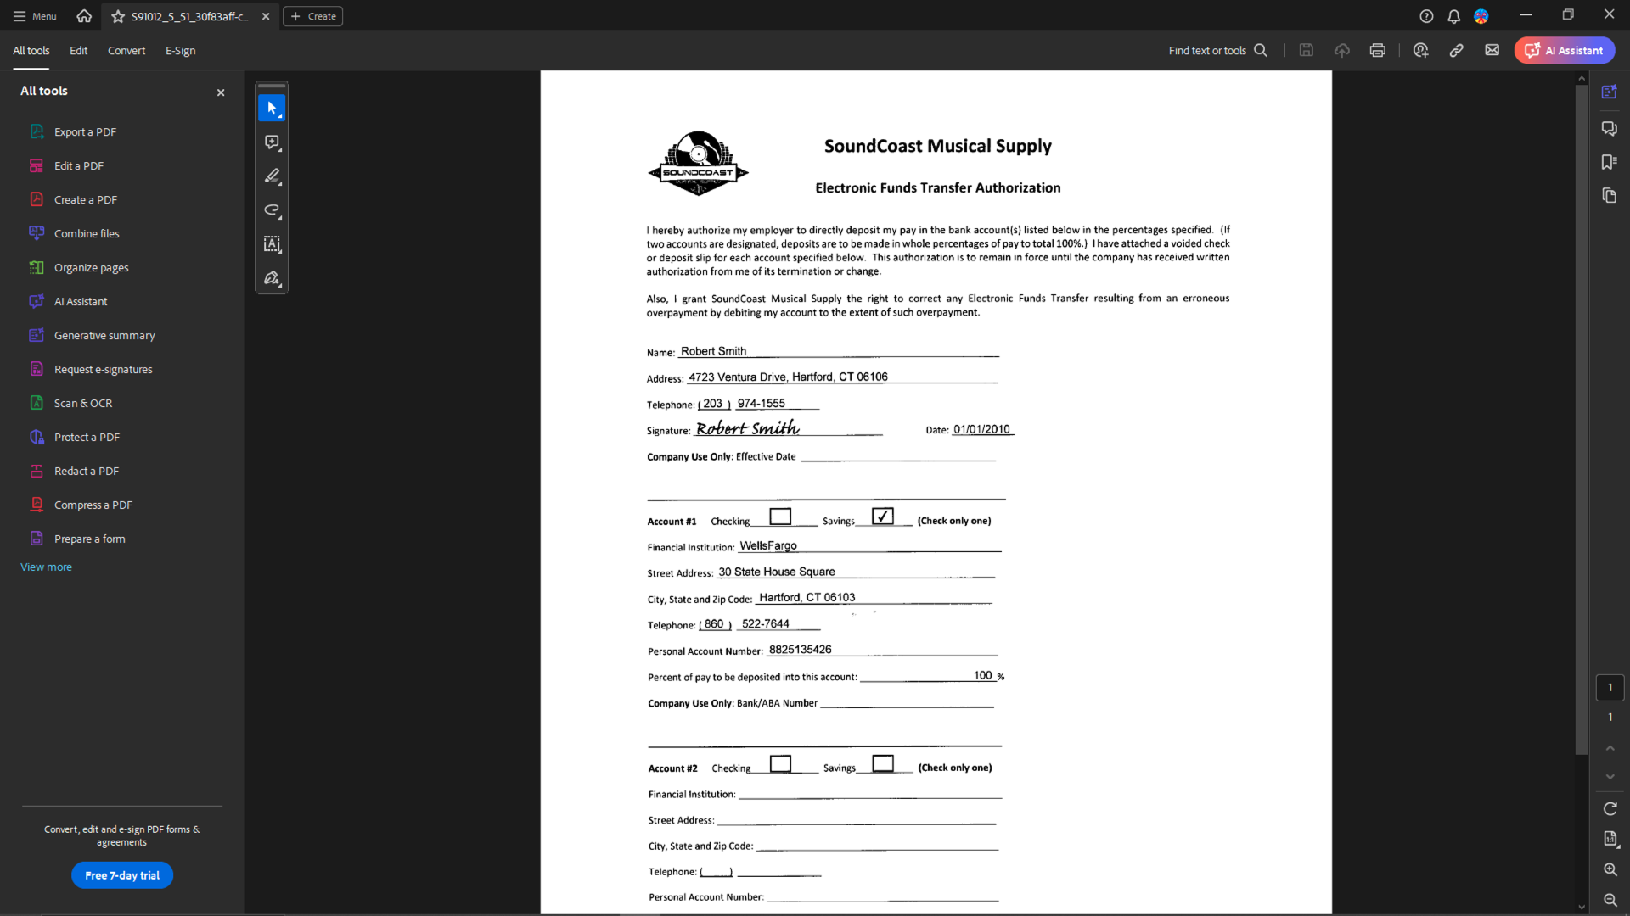Click the home/hub icon in toolbar
This screenshot has width=1630, height=916.
(84, 15)
